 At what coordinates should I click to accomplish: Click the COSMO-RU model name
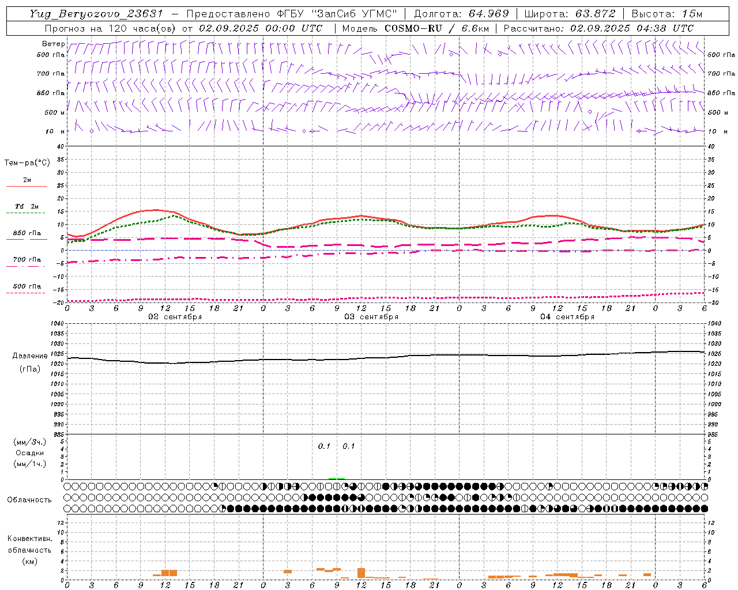(413, 28)
